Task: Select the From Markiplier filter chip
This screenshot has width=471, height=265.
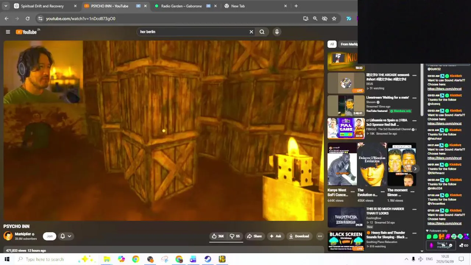Action: (x=349, y=44)
